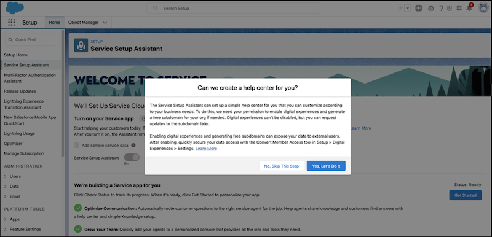
Task: Click the ADMINISTRATION section heading
Action: coord(23,166)
